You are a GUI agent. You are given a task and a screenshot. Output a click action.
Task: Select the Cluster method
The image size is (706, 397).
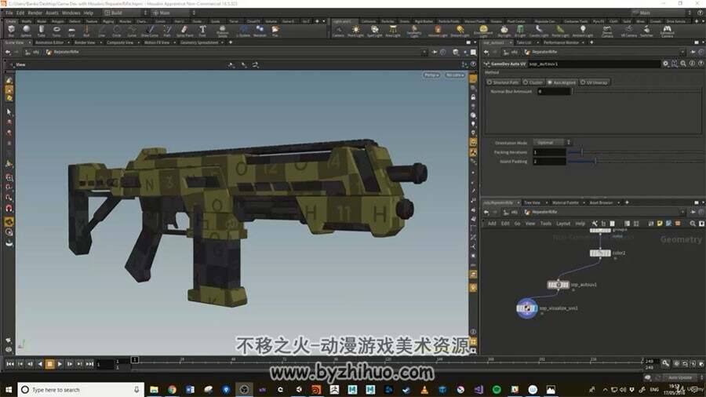[x=533, y=82]
